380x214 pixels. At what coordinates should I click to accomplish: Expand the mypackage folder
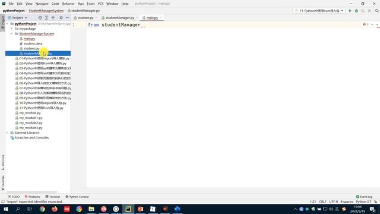pos(12,29)
